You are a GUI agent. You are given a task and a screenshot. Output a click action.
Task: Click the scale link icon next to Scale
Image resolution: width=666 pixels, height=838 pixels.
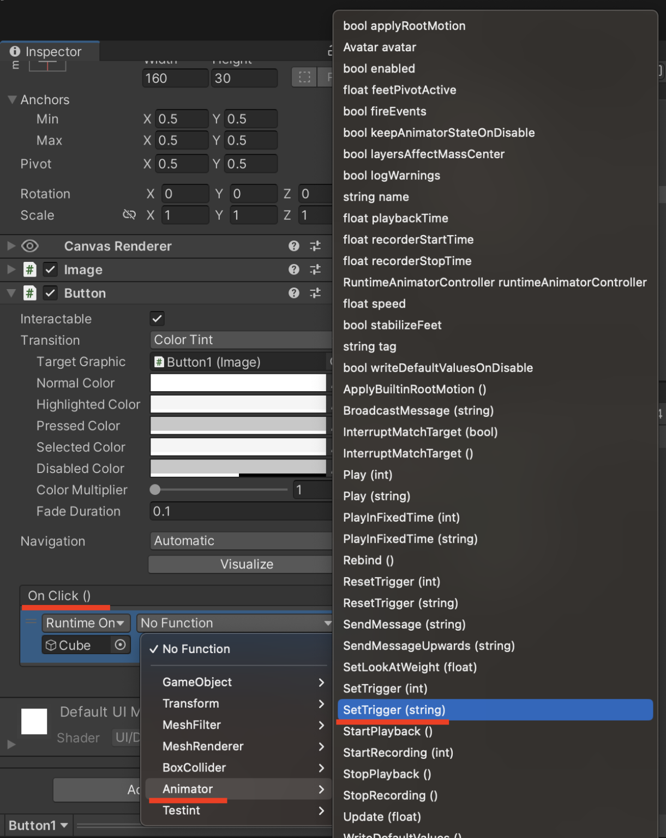click(129, 215)
